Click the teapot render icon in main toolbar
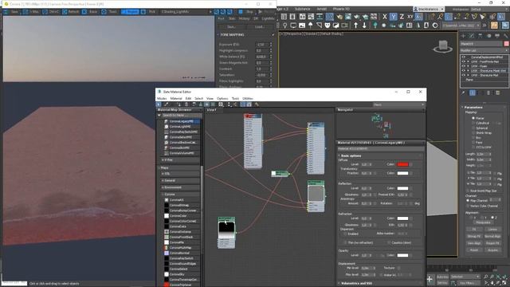 click(339, 17)
